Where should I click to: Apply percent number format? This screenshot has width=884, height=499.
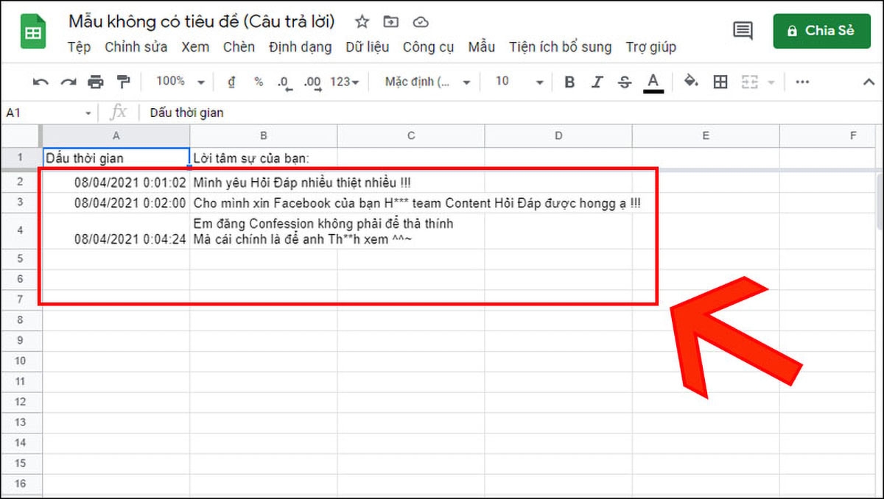click(x=258, y=82)
